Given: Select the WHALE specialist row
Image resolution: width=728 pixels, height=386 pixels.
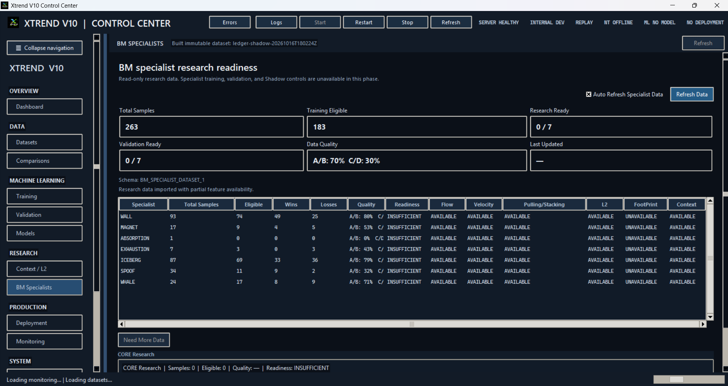Looking at the screenshot, I should (x=412, y=282).
